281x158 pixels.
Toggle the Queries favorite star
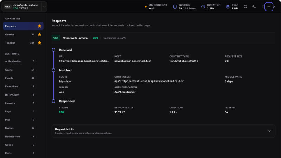tap(39, 34)
